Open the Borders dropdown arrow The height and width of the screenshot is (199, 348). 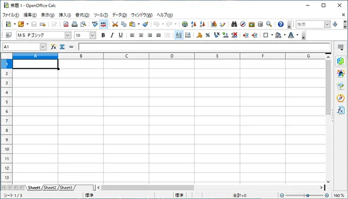coord(272,35)
